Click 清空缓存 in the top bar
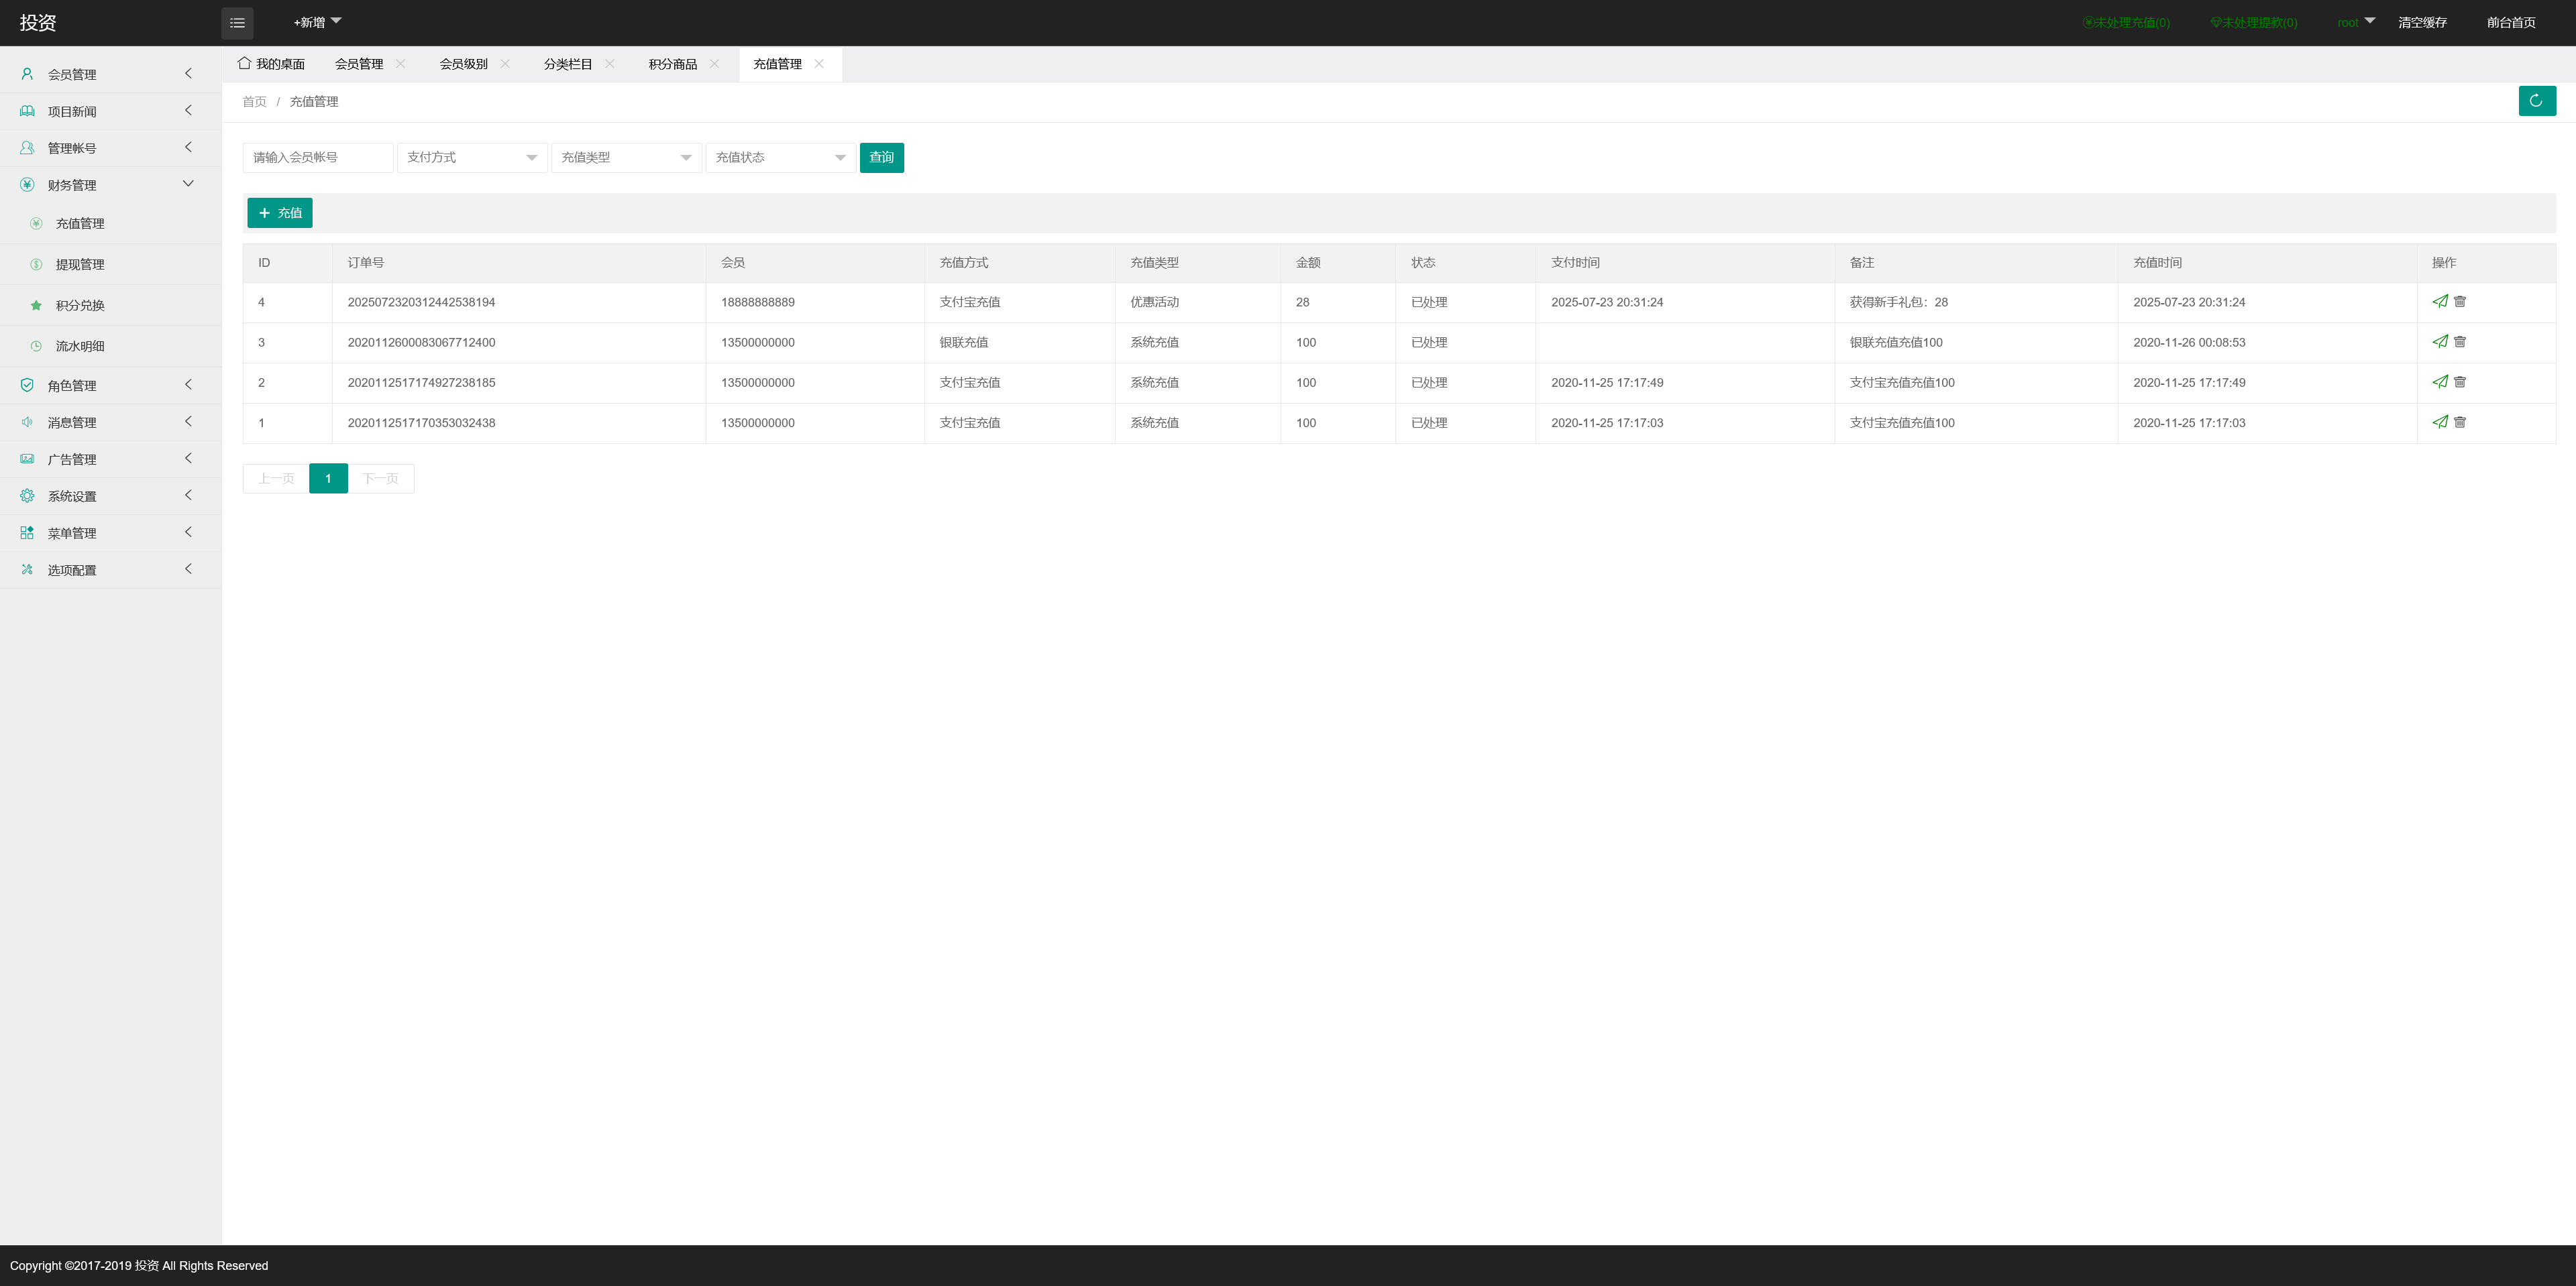Viewport: 2576px width, 1286px height. (2421, 22)
